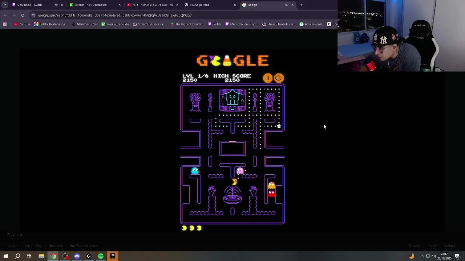Open the YouTube bookmark
This screenshot has width=465, height=261.
point(22,24)
